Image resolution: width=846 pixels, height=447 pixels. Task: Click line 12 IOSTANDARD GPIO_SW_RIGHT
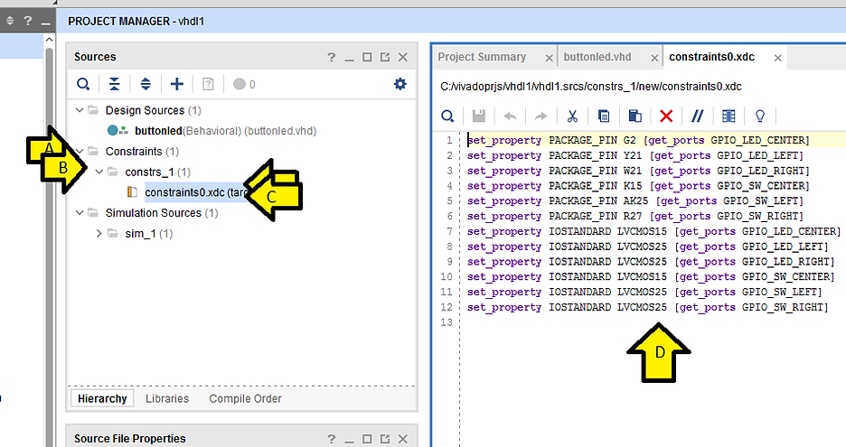(647, 307)
